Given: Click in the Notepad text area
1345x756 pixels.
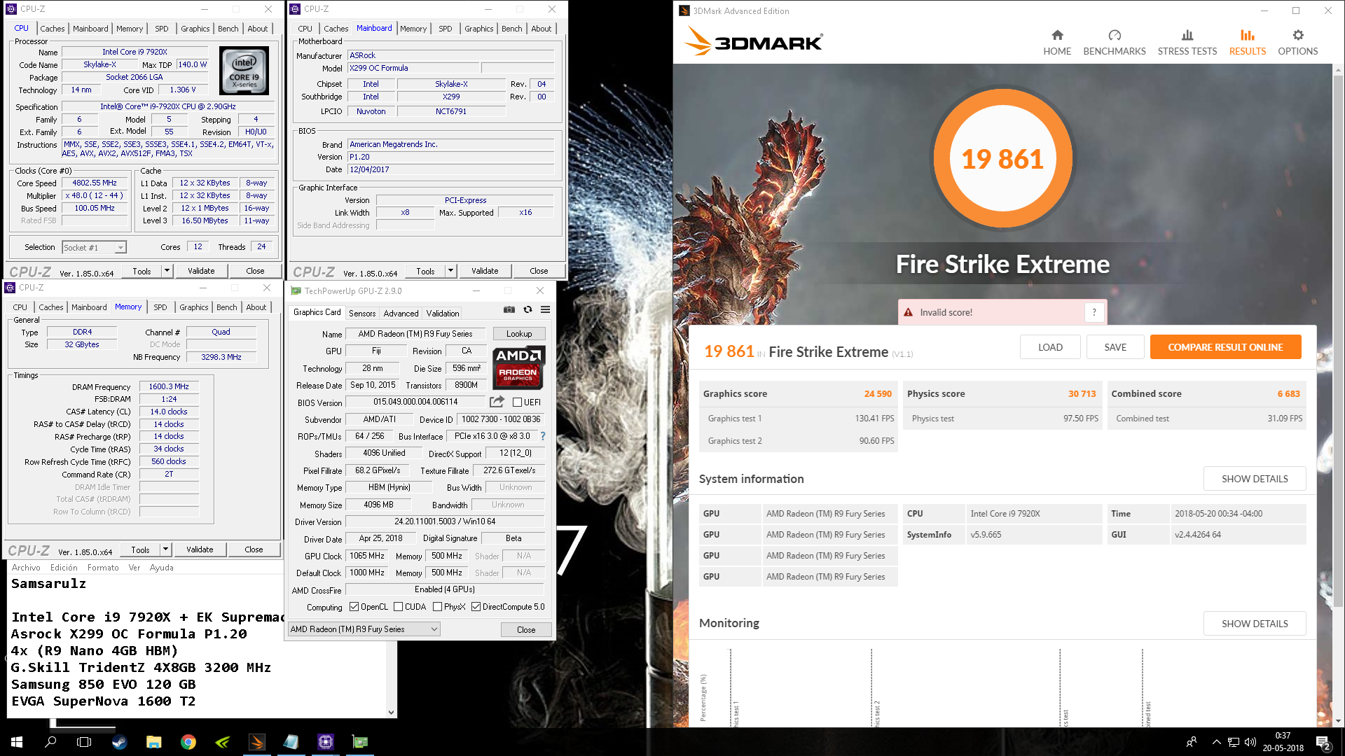Looking at the screenshot, I should coord(196,644).
